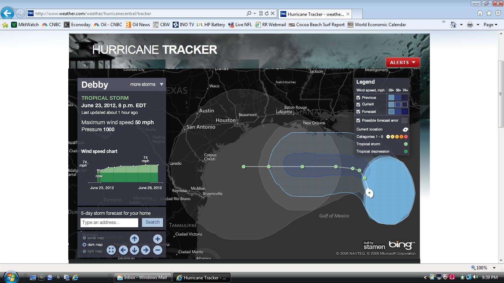Viewport: 504px width, 283px height.
Task: Open the Page menu dropdown
Action: (x=490, y=25)
